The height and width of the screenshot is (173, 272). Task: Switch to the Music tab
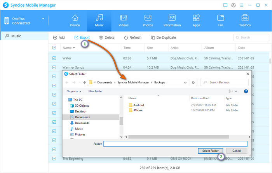99,21
